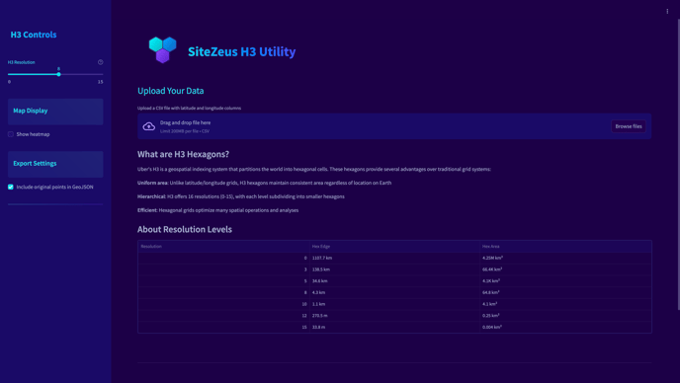
Task: Click the 138.5 km hex edge cell
Action: click(395, 269)
